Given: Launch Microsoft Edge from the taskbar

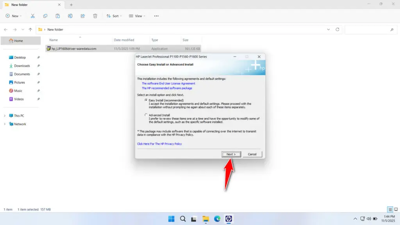Looking at the screenshot, I should point(217,219).
